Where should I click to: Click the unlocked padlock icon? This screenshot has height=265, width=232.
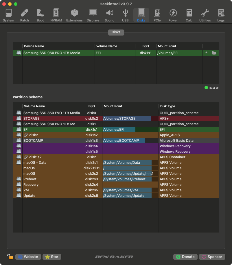(10, 257)
